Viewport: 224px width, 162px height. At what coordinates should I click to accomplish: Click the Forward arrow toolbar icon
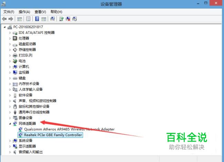click(x=11, y=19)
